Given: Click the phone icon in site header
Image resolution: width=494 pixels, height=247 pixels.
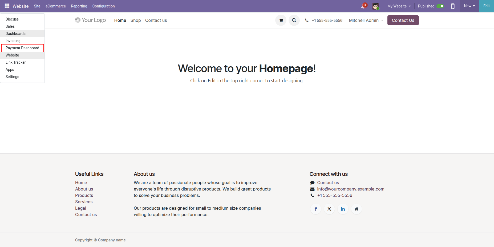Looking at the screenshot, I should click(307, 20).
